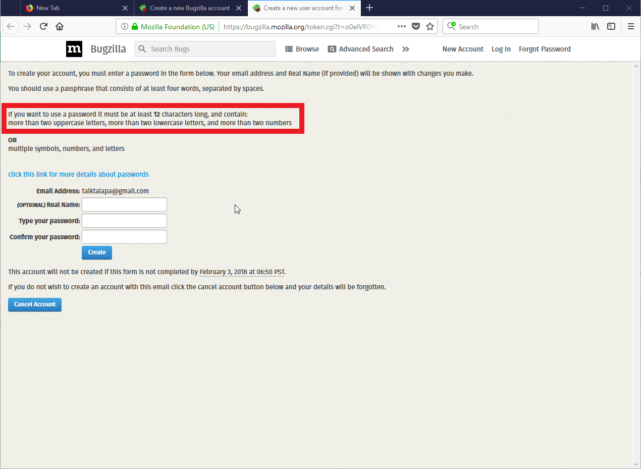Toggle the sidebar view icon
Viewport: 641px width, 469px height.
pyautogui.click(x=611, y=26)
